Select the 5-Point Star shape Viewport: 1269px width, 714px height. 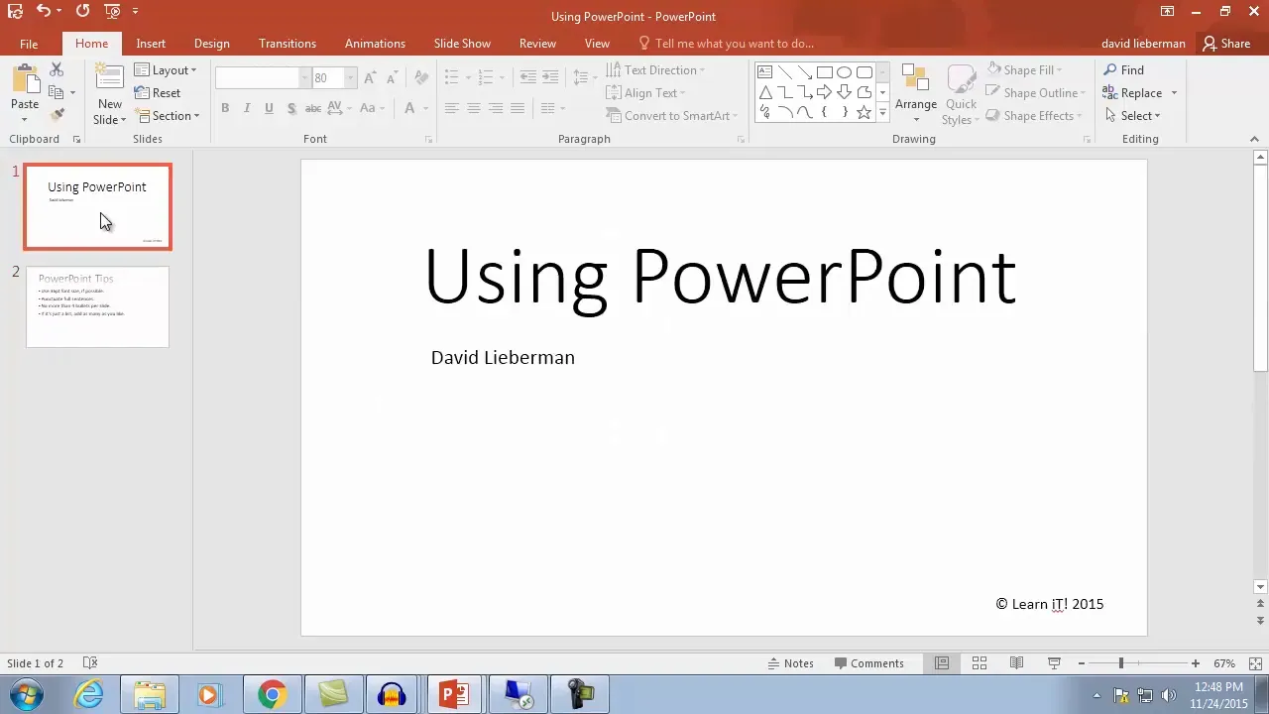click(864, 112)
